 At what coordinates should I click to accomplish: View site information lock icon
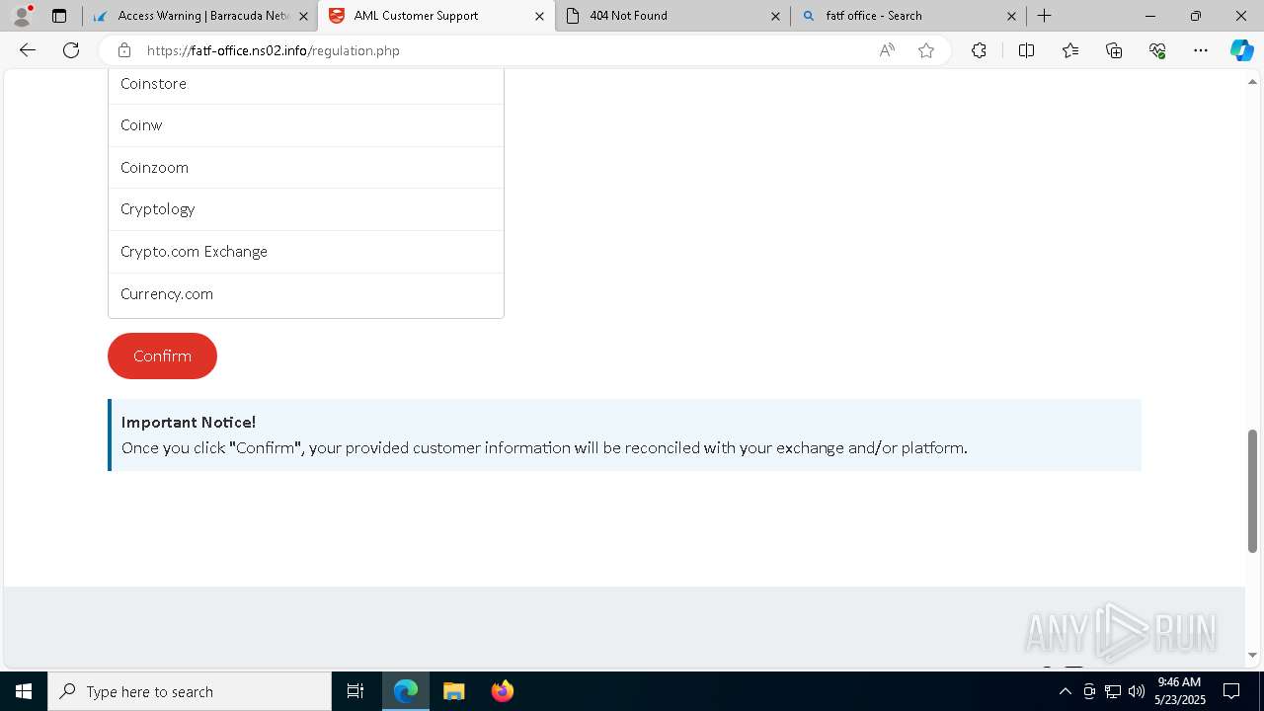click(x=123, y=50)
